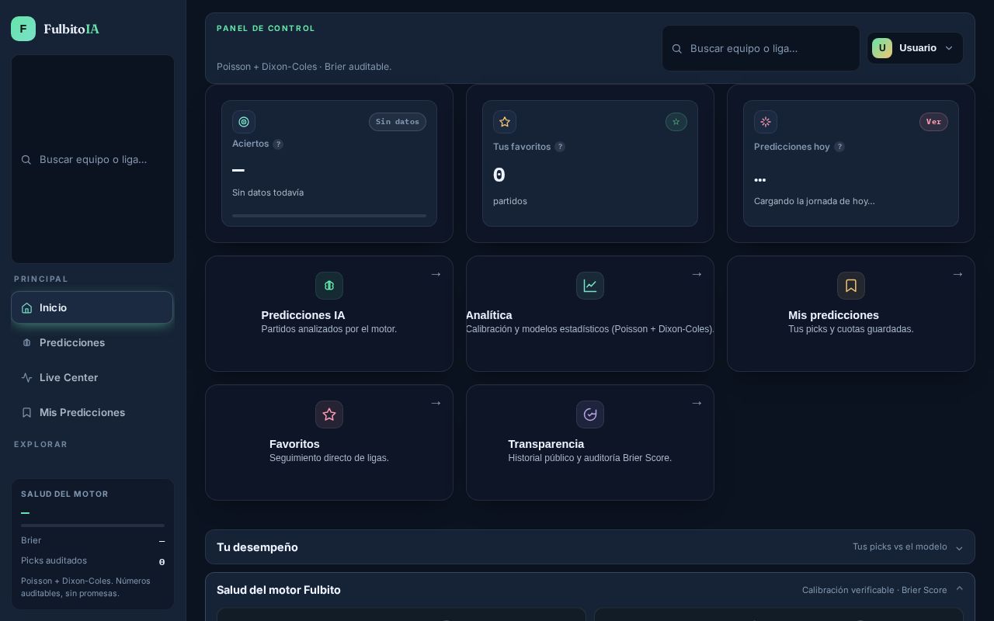Viewport: 994px width, 621px height.
Task: Open the Usuario account dropdown
Action: coord(915,48)
